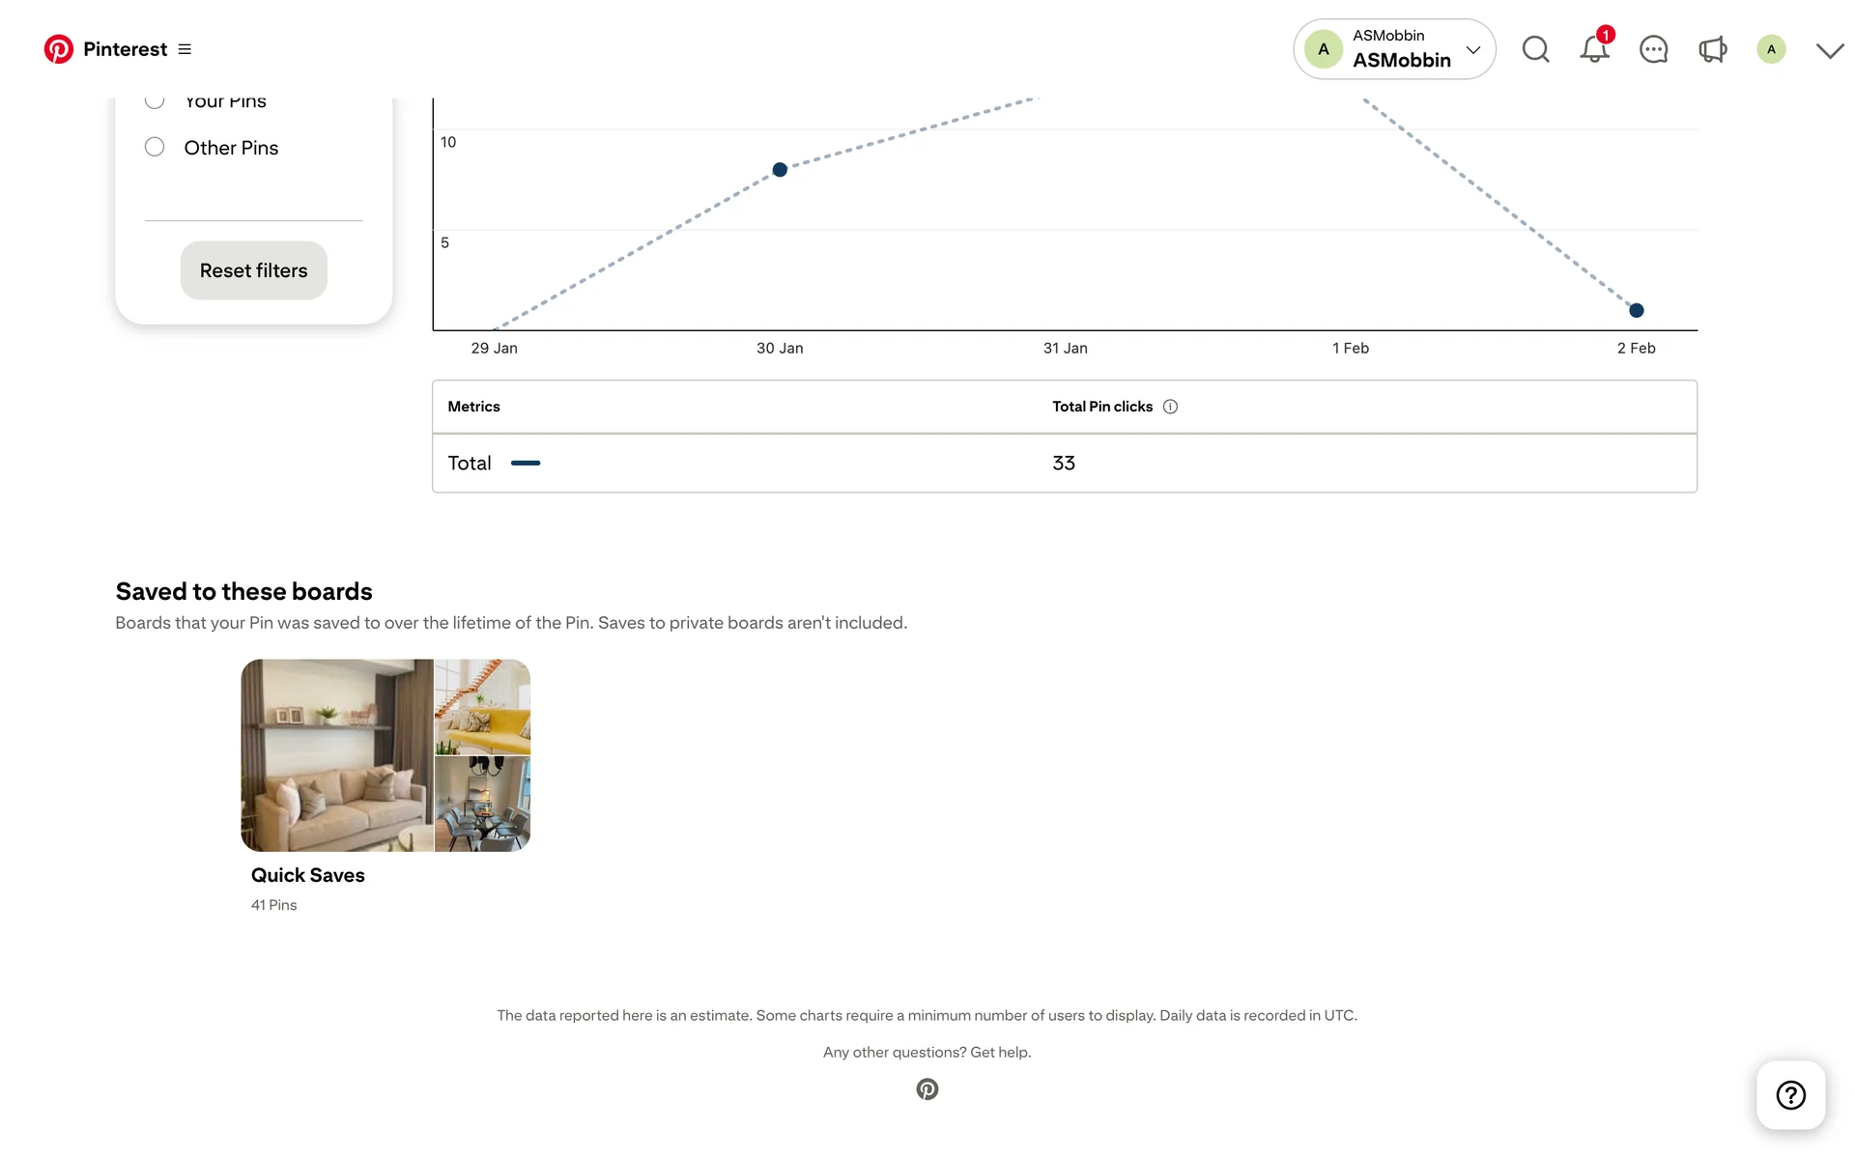Open the hamburger menu next to Pinterest

click(x=185, y=49)
